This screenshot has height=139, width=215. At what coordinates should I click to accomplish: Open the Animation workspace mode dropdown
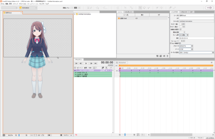point(28,8)
